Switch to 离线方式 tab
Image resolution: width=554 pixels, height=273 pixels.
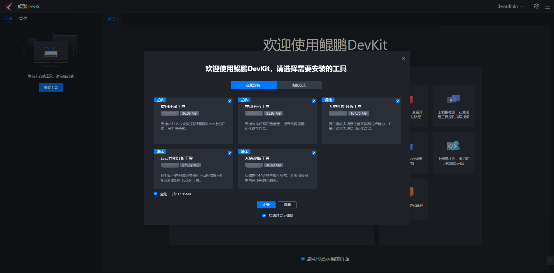tap(299, 85)
